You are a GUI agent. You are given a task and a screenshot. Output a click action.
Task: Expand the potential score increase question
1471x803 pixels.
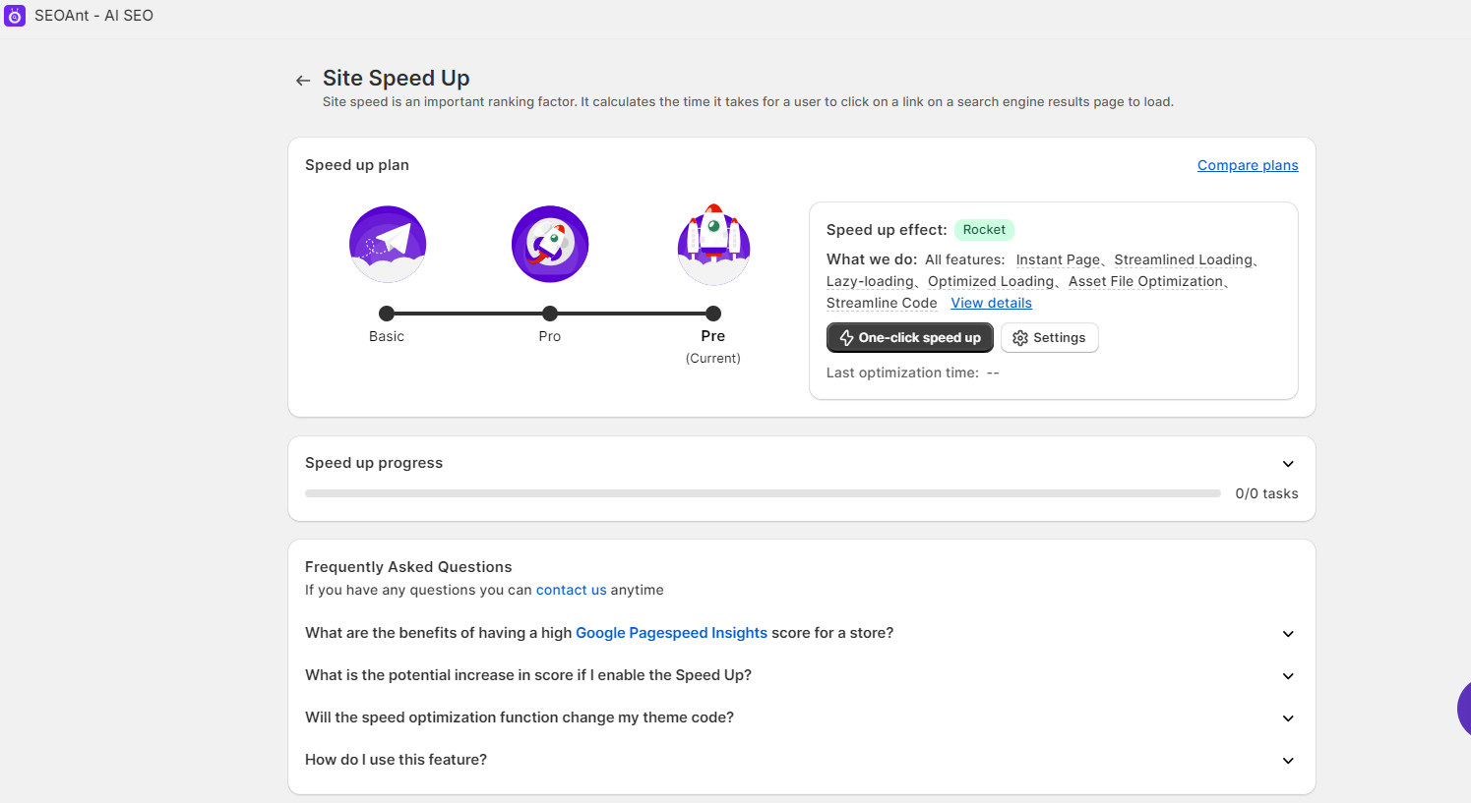coord(1288,676)
